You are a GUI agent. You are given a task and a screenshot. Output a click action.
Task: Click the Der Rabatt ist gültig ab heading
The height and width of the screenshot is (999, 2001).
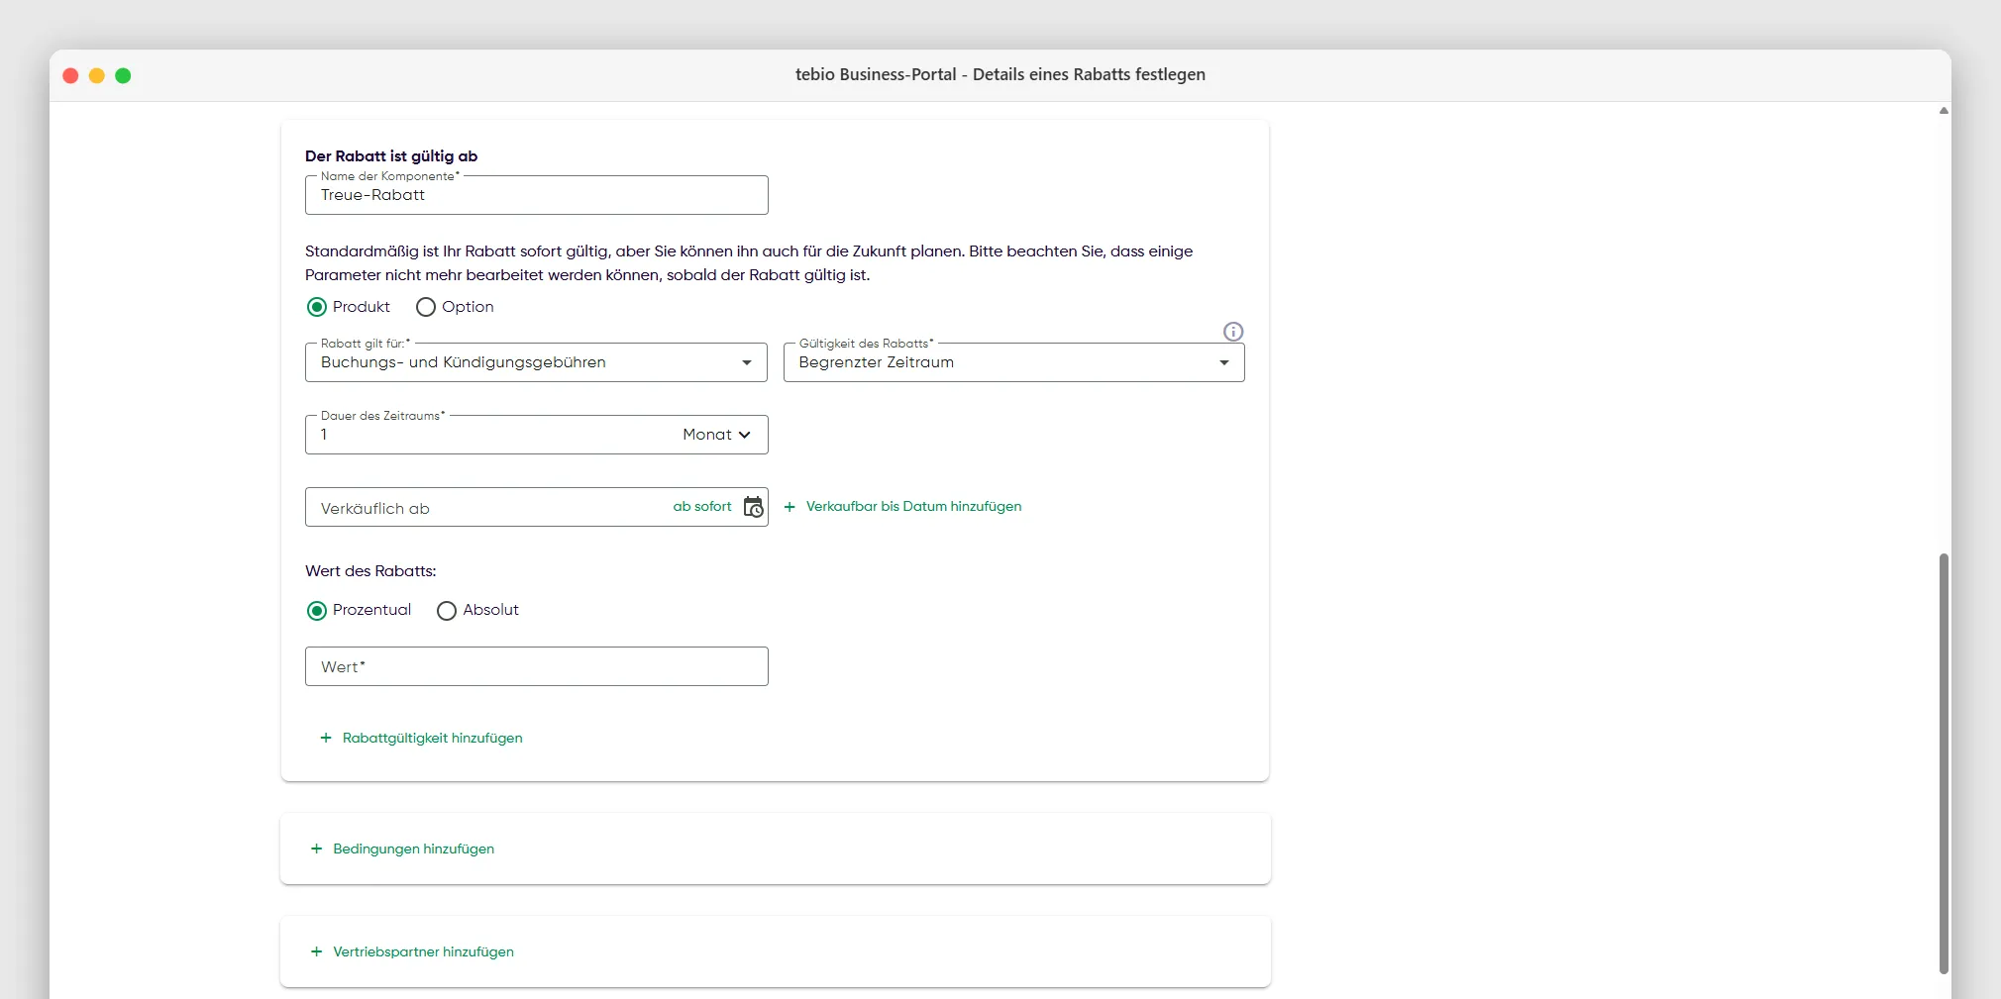pyautogui.click(x=391, y=156)
